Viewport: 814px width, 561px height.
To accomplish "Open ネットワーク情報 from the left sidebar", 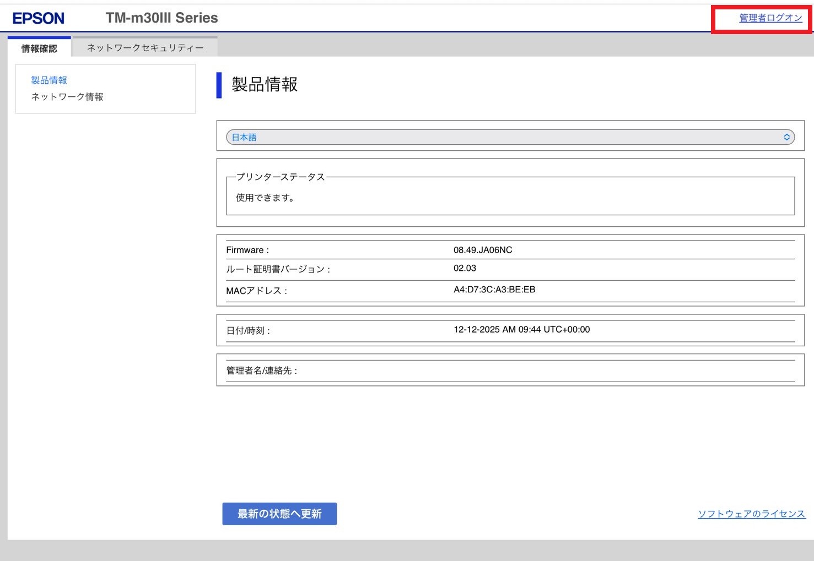I will [x=67, y=97].
